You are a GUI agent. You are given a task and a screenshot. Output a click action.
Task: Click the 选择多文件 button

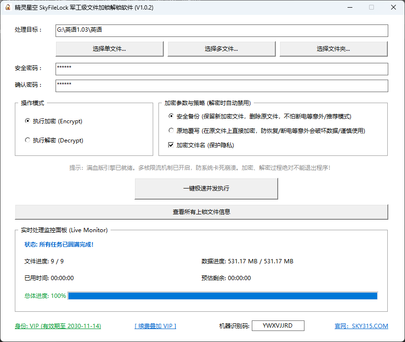point(222,48)
